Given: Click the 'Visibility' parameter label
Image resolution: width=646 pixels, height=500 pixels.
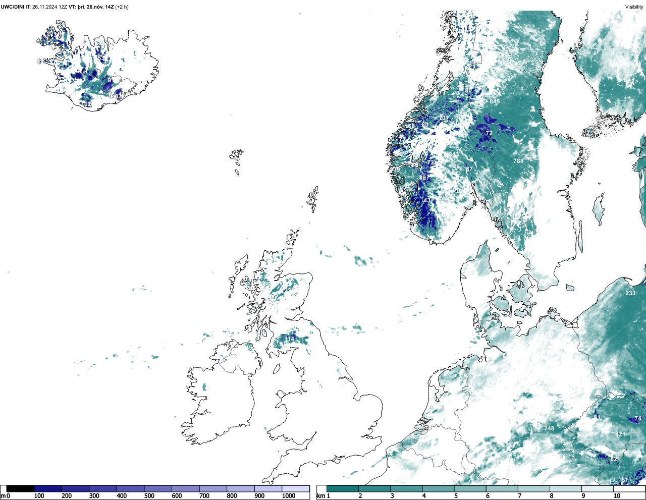Looking at the screenshot, I should pos(634,7).
